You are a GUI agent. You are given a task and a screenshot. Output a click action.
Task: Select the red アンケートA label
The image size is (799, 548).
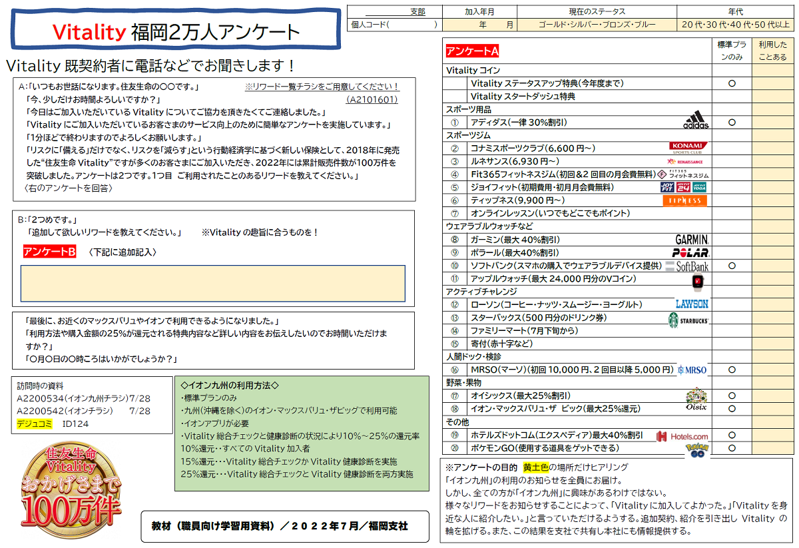[x=473, y=51]
